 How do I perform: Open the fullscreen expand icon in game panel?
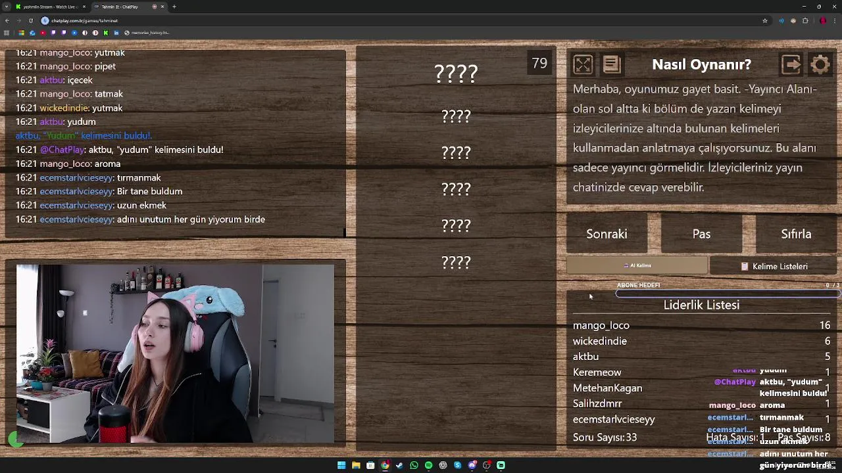coord(583,64)
